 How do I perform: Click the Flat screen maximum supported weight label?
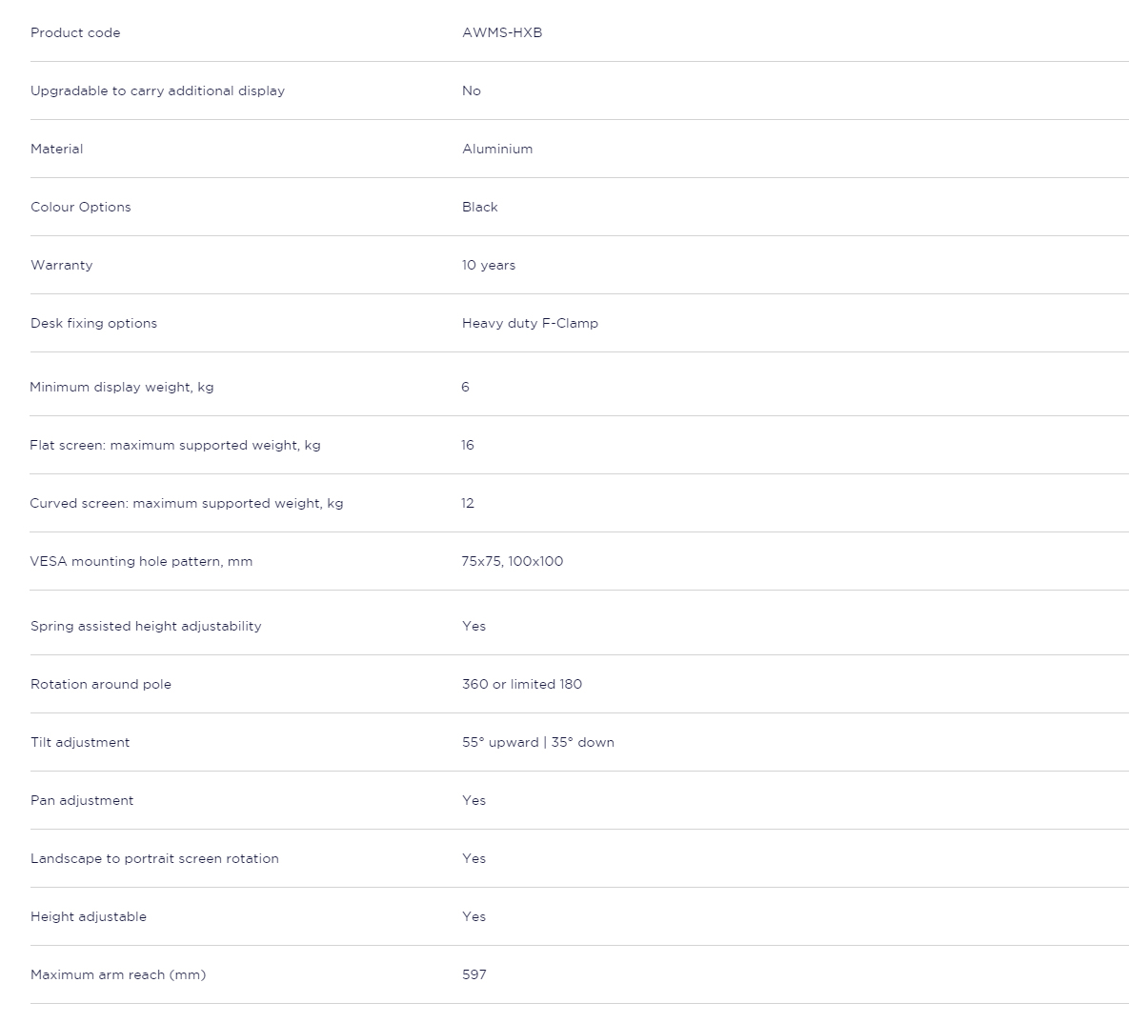coord(175,446)
